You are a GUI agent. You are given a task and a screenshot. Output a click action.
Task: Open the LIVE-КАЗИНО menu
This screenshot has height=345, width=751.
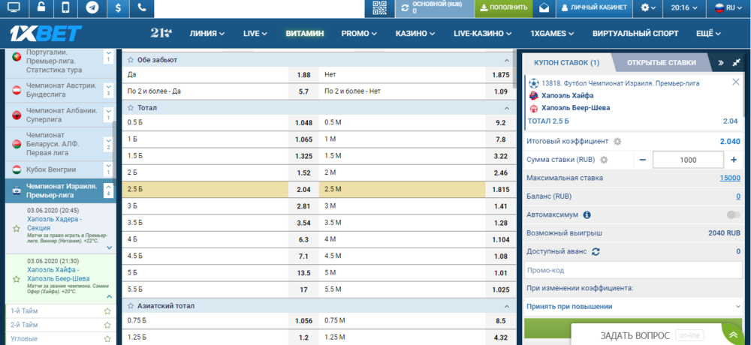coord(482,34)
